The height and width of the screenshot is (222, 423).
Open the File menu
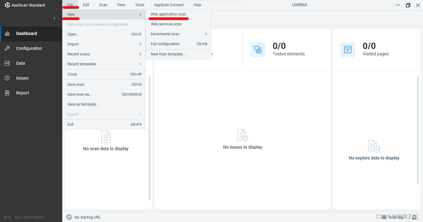(70, 5)
